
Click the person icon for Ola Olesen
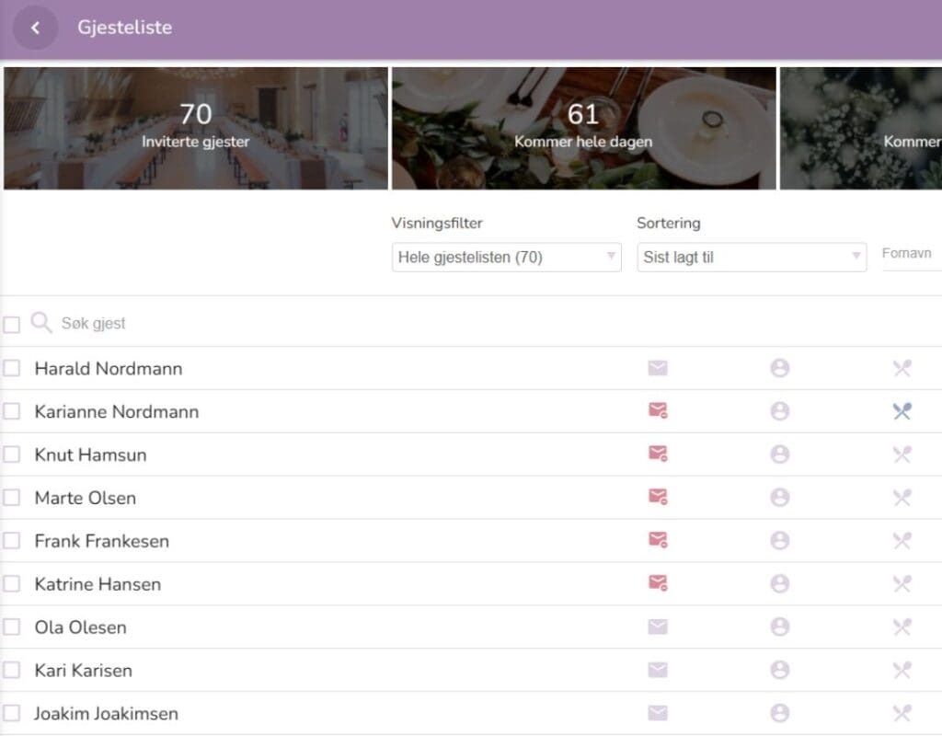[780, 627]
